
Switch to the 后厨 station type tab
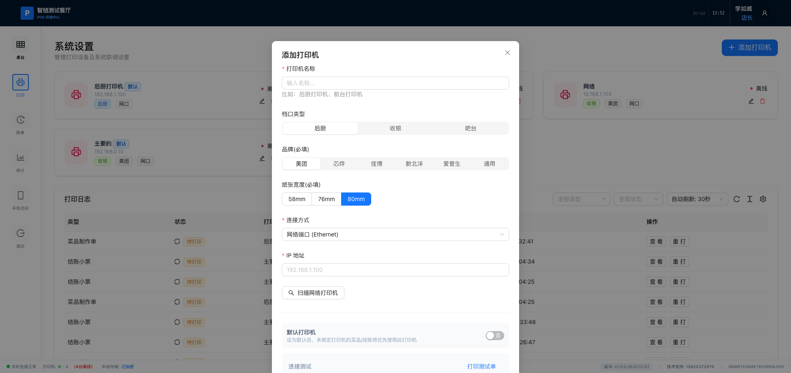pos(320,128)
